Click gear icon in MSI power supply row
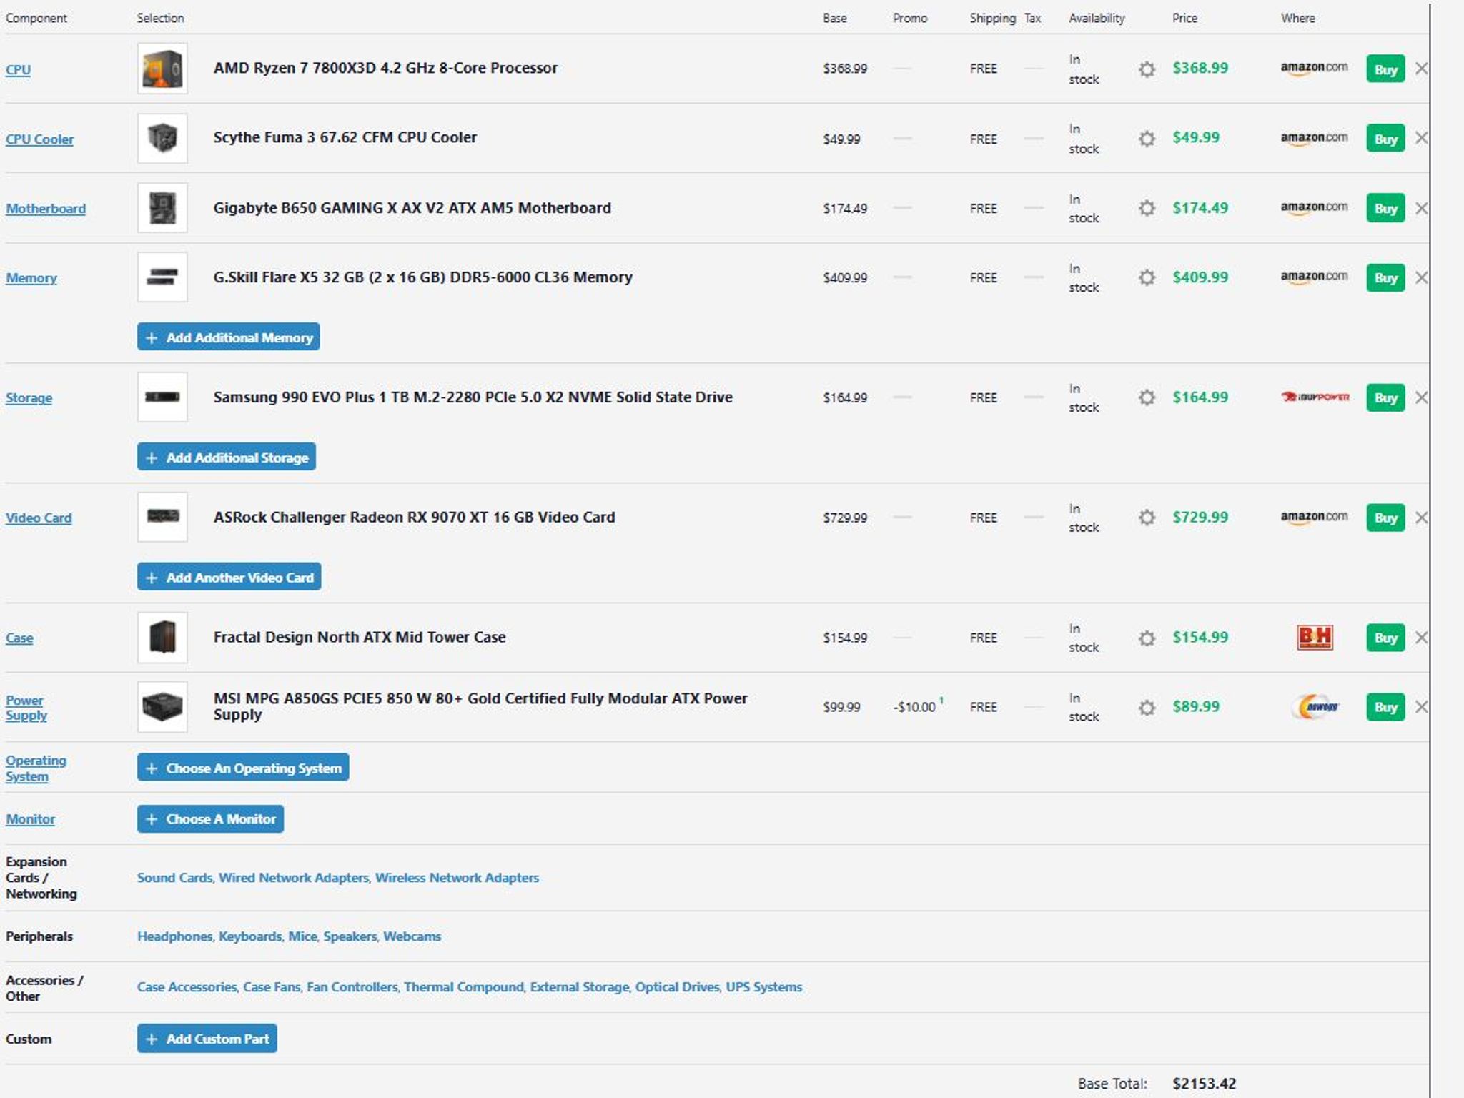This screenshot has width=1464, height=1098. [1147, 707]
